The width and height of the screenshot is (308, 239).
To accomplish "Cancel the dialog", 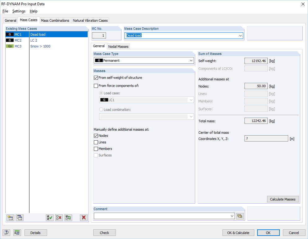I will (294, 233).
